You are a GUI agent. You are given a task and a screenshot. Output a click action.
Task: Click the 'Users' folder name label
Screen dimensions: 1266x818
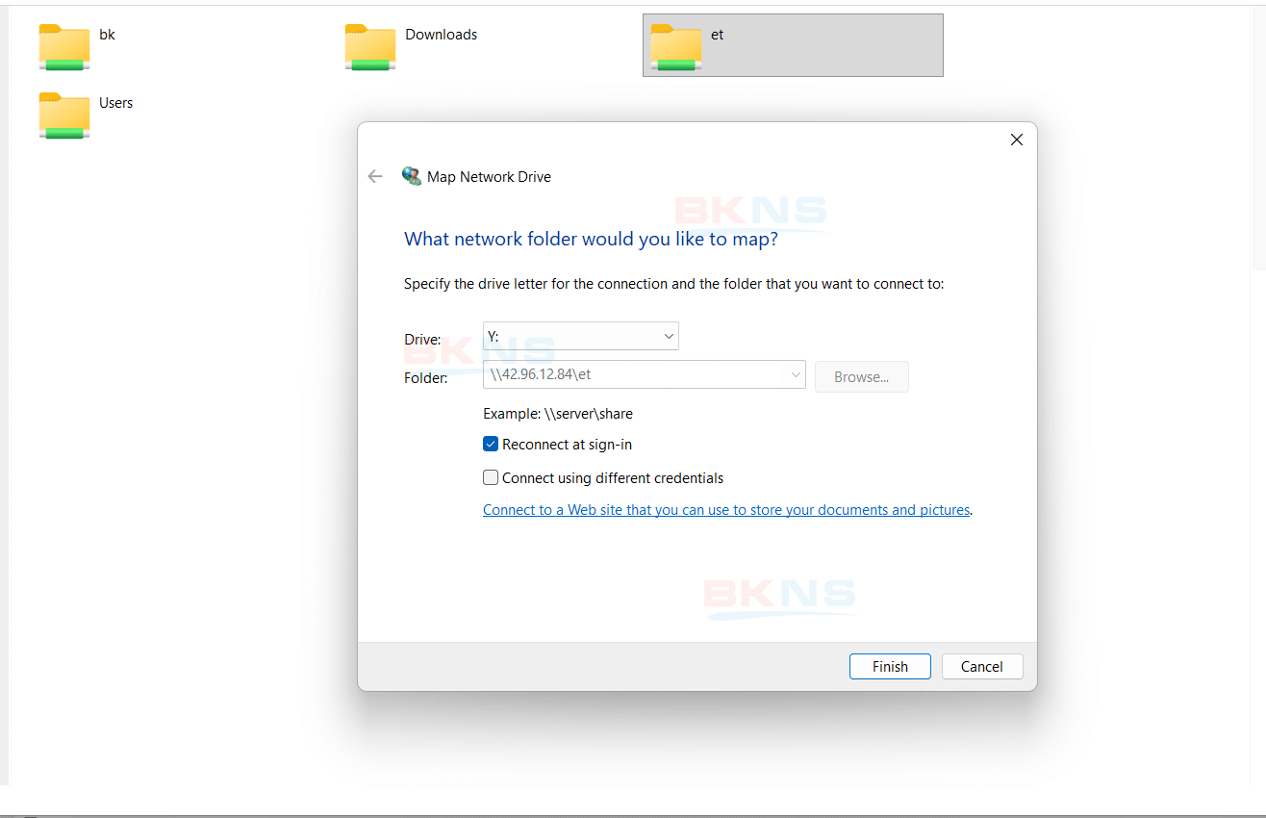115,103
